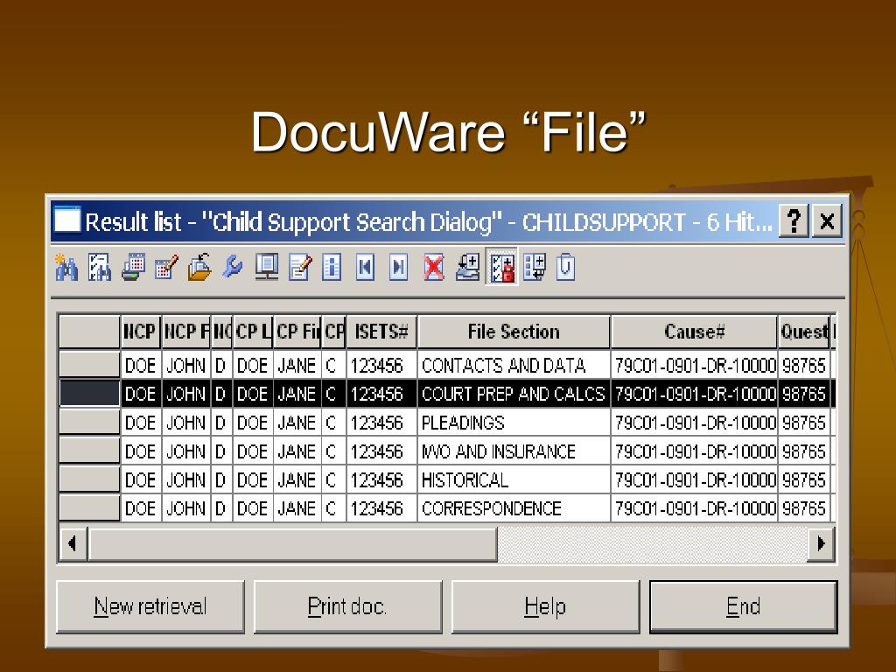
Task: Click row selector for PLEADINGS row
Action: click(x=90, y=422)
